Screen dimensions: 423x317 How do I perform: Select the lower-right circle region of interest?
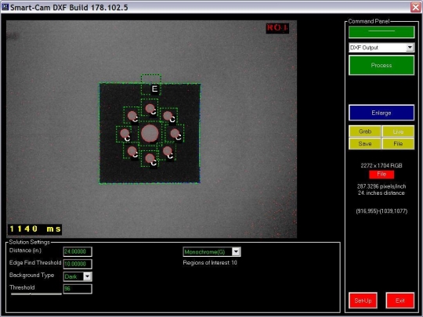(x=168, y=151)
